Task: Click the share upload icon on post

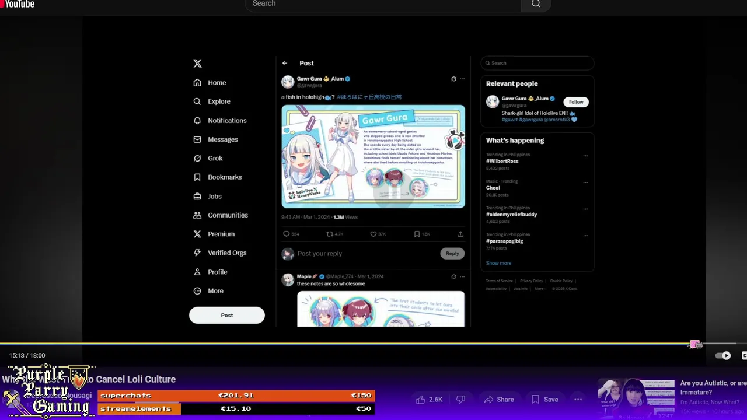Action: pos(460,234)
